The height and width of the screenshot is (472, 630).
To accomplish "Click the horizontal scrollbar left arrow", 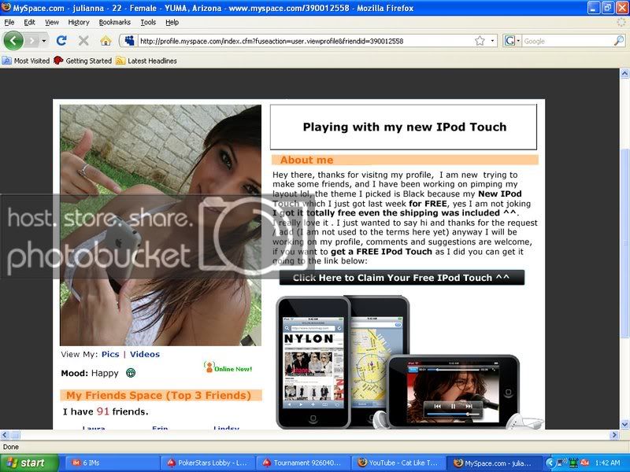I will tap(5, 435).
